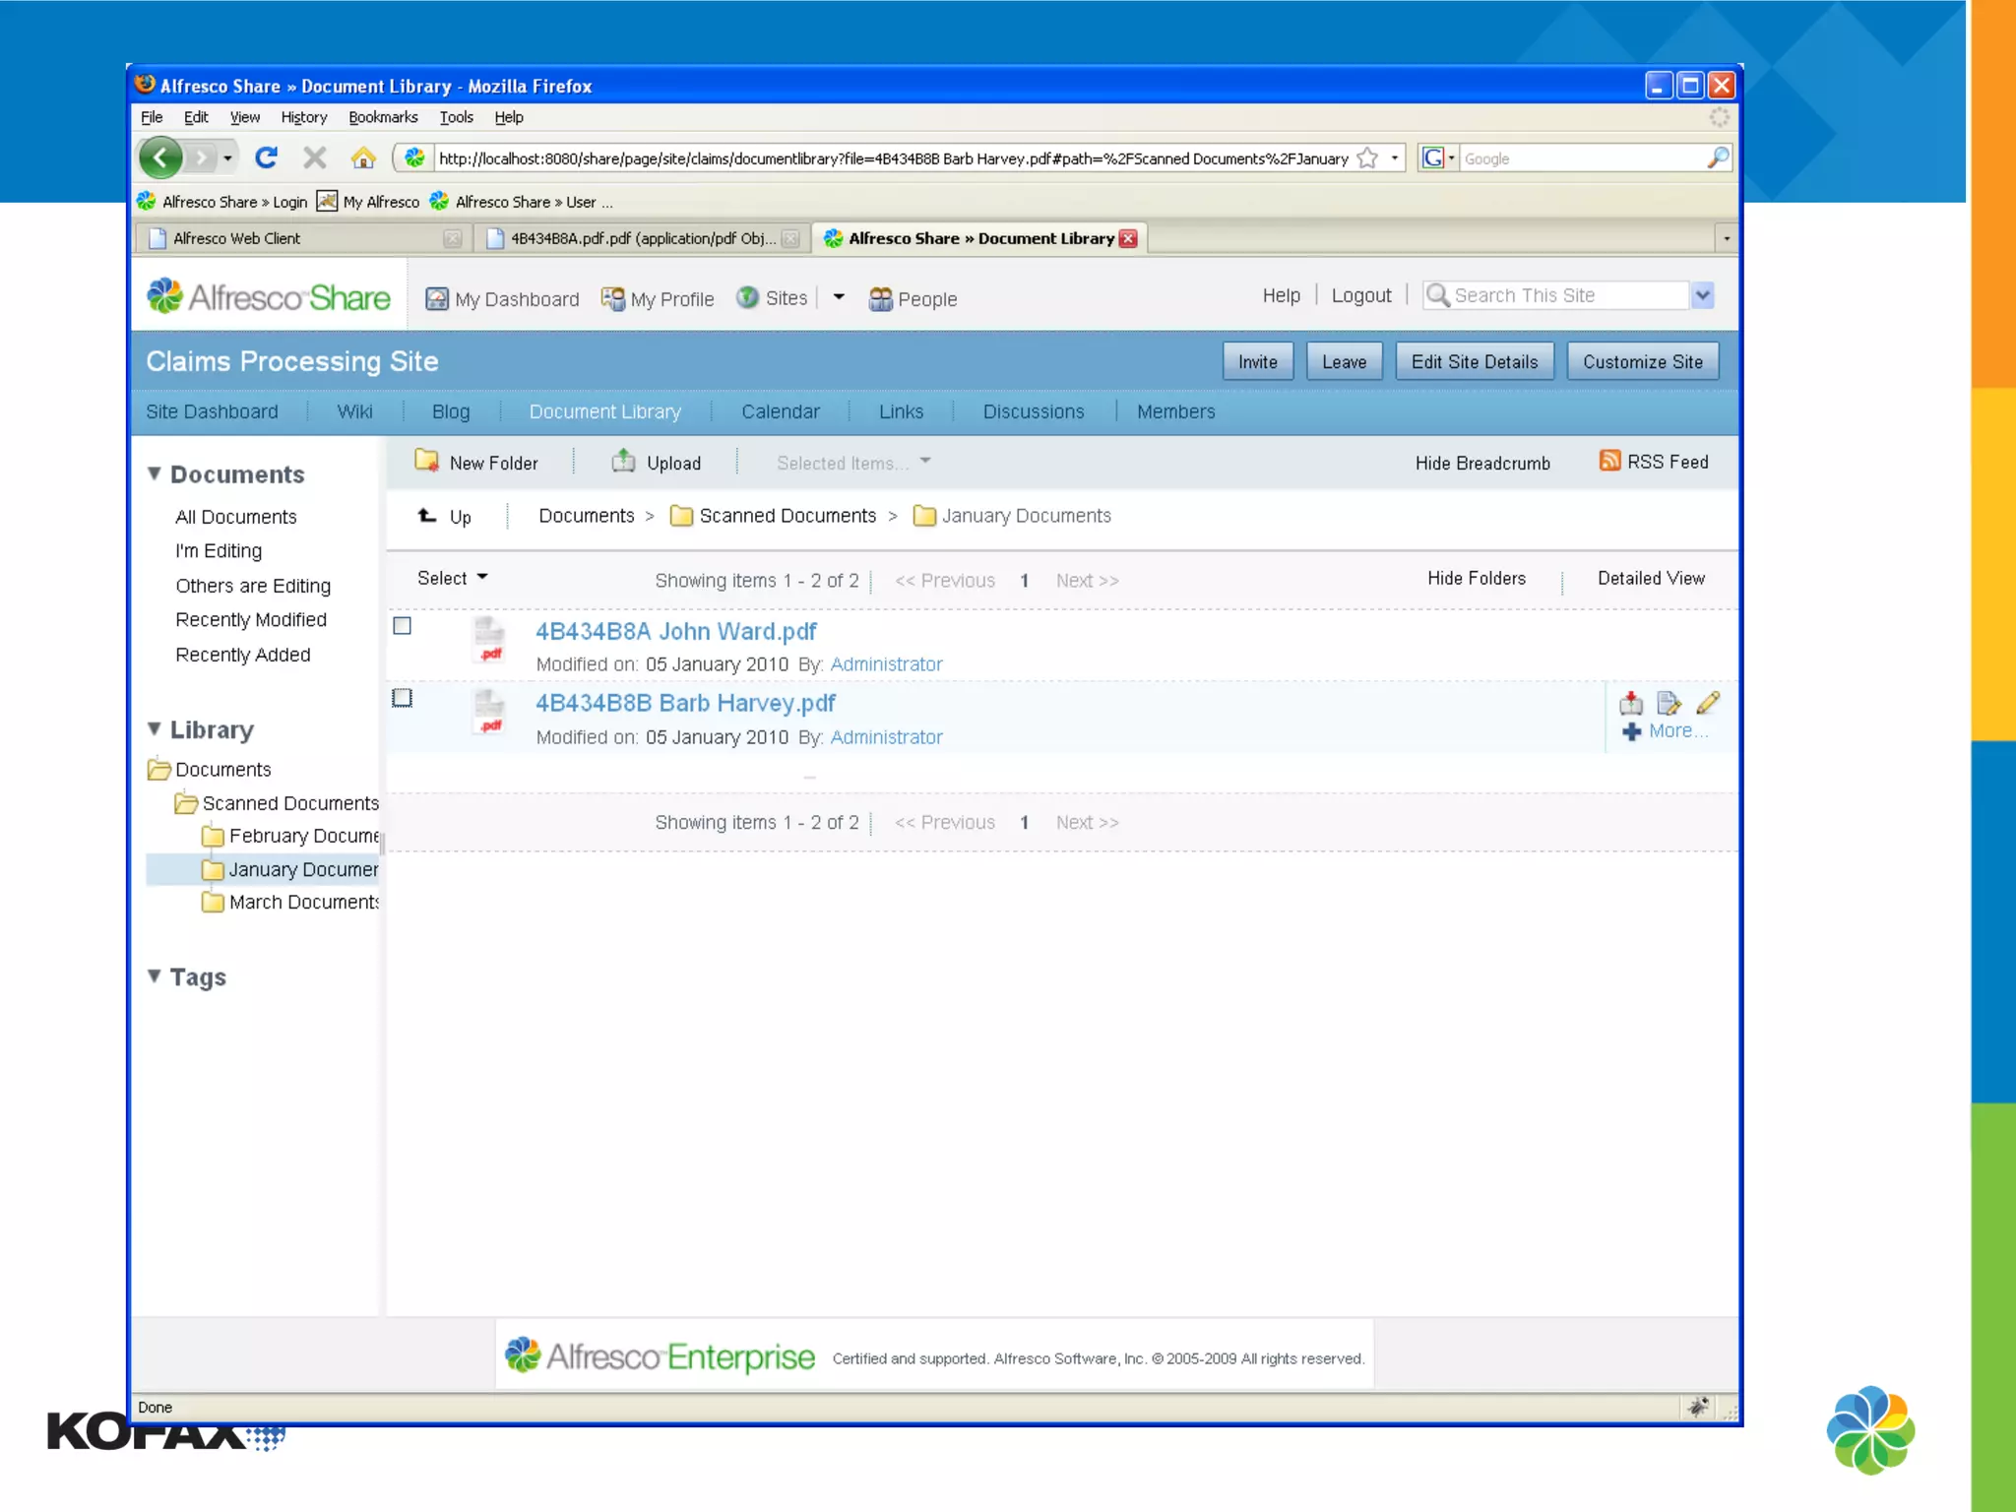This screenshot has width=2016, height=1512.
Task: Click download icon for Barb Harvey.pdf
Action: click(1631, 703)
